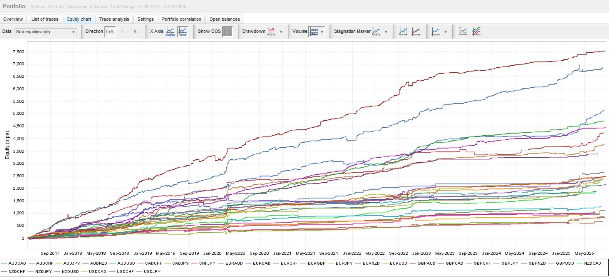Switch to the Trade analysis tab
This screenshot has height=277, width=609.
pos(114,19)
